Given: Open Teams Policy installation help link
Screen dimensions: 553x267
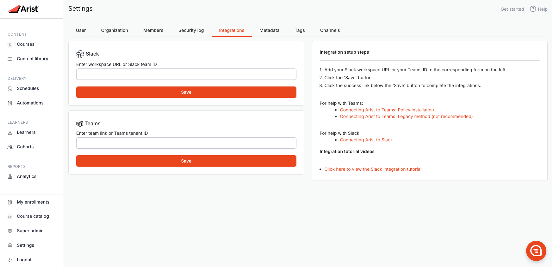Looking at the screenshot, I should click(387, 110).
